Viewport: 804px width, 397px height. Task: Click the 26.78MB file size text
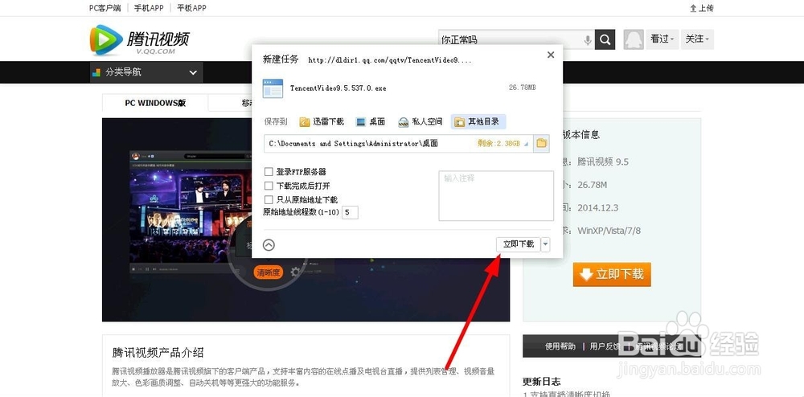[x=522, y=88]
